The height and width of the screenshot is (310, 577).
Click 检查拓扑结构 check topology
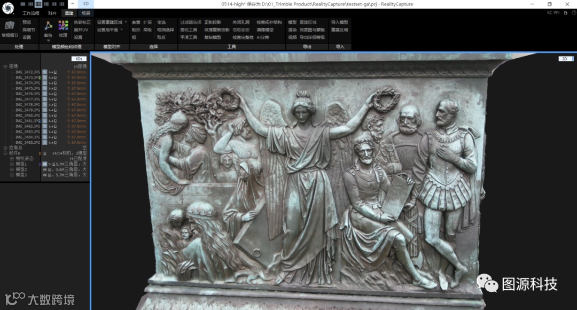(x=269, y=22)
